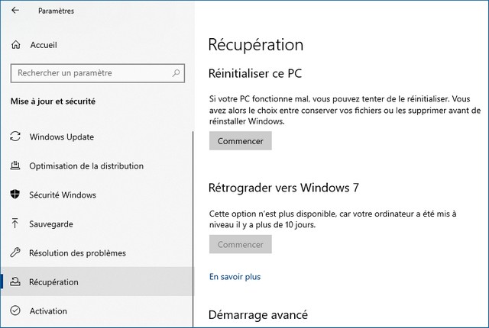The width and height of the screenshot is (489, 328).
Task: Click the Résolution des problèmes wrench icon
Action: point(15,253)
